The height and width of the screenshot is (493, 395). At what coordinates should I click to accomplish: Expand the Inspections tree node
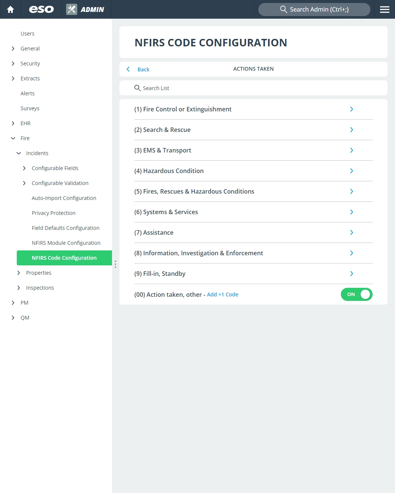click(19, 288)
